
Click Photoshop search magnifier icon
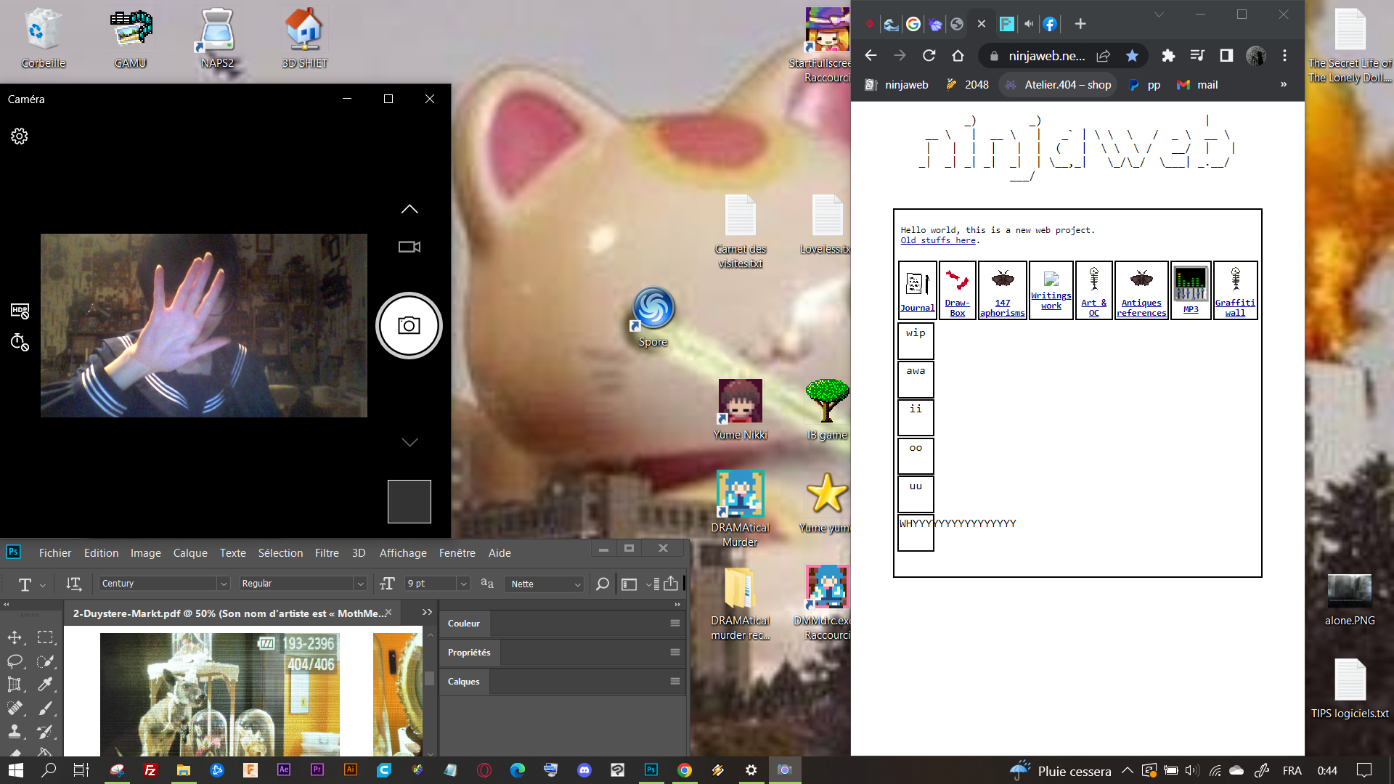click(x=602, y=584)
